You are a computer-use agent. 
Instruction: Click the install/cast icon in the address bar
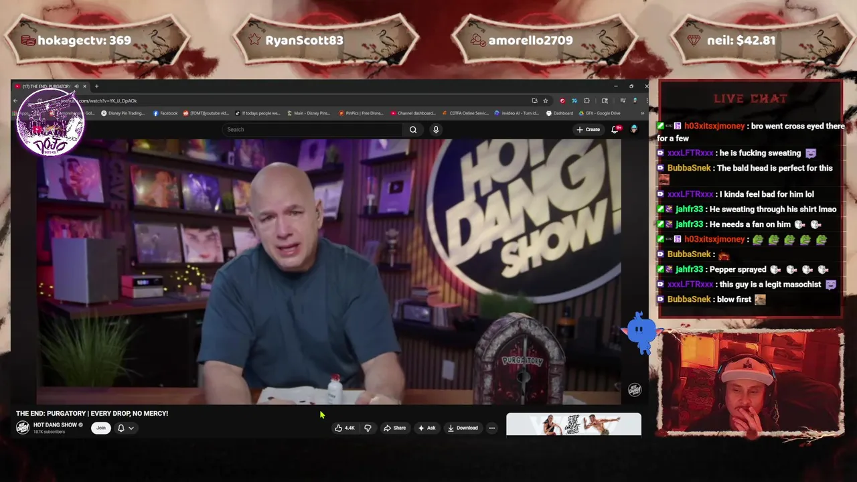[534, 100]
